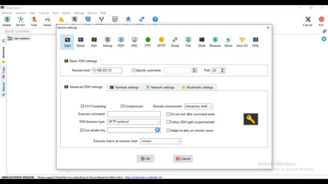The image size is (328, 184).
Task: Uncheck Use private key
Action: [x=82, y=130]
